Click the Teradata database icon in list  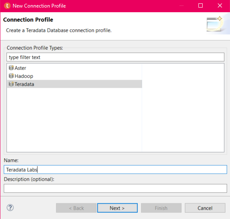click(11, 84)
